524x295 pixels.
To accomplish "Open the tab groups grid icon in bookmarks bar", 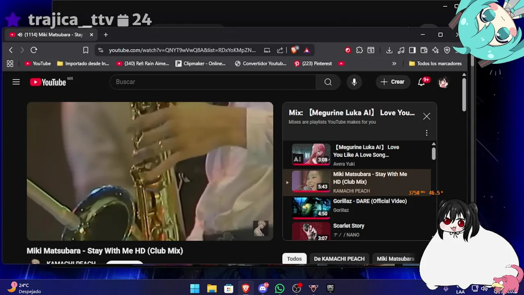I will tap(10, 64).
